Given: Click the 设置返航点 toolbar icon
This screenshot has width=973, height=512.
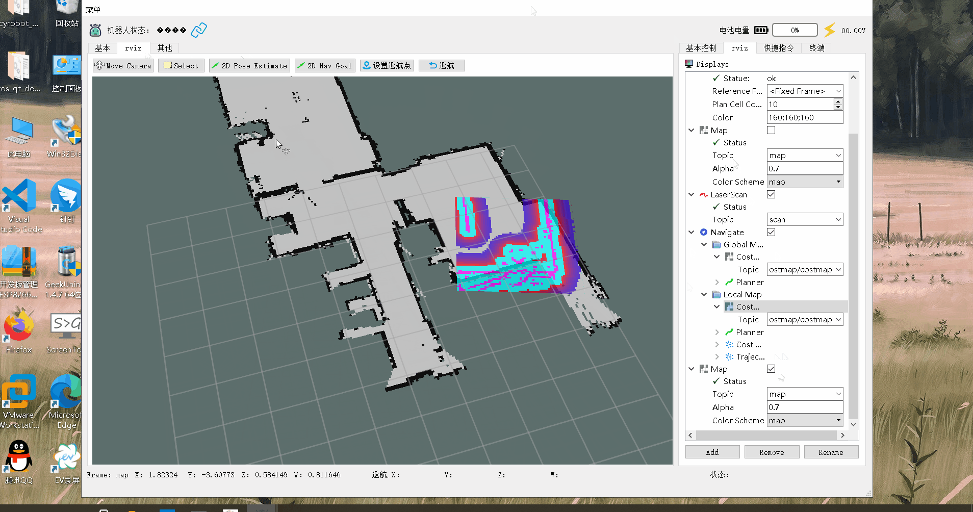Looking at the screenshot, I should [x=387, y=65].
